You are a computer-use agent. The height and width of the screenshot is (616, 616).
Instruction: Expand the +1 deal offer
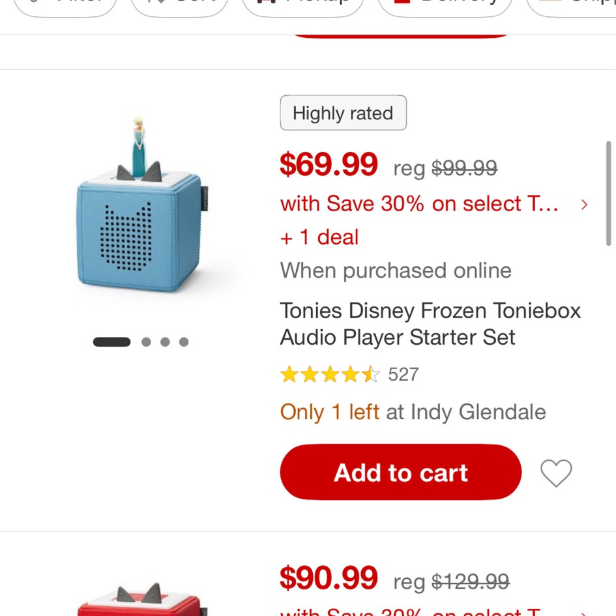(x=319, y=237)
